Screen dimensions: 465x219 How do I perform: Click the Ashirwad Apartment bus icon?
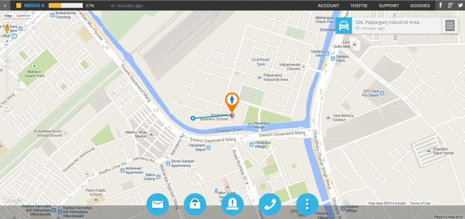click(x=122, y=170)
